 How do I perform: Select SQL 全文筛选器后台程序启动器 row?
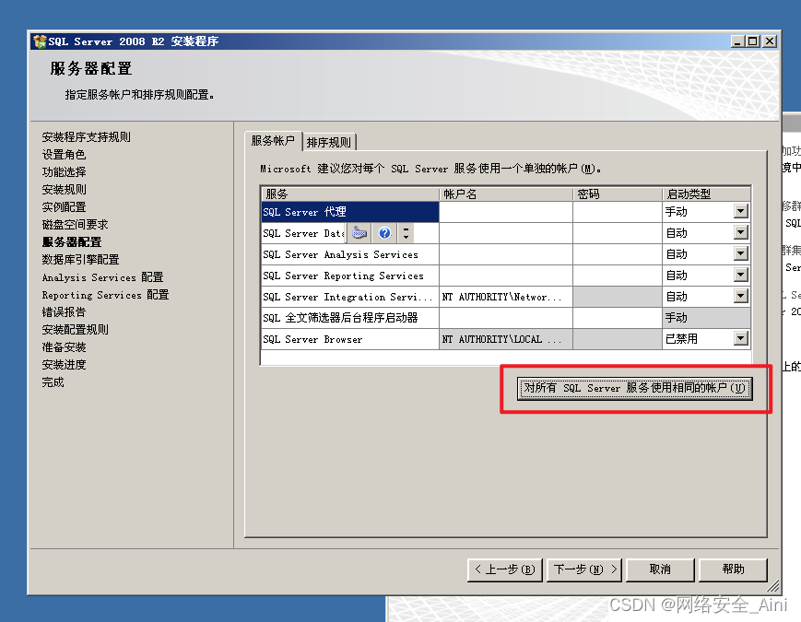point(350,318)
